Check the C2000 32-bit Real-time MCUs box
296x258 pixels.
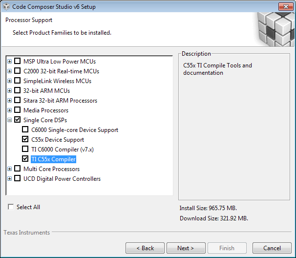tap(18, 71)
